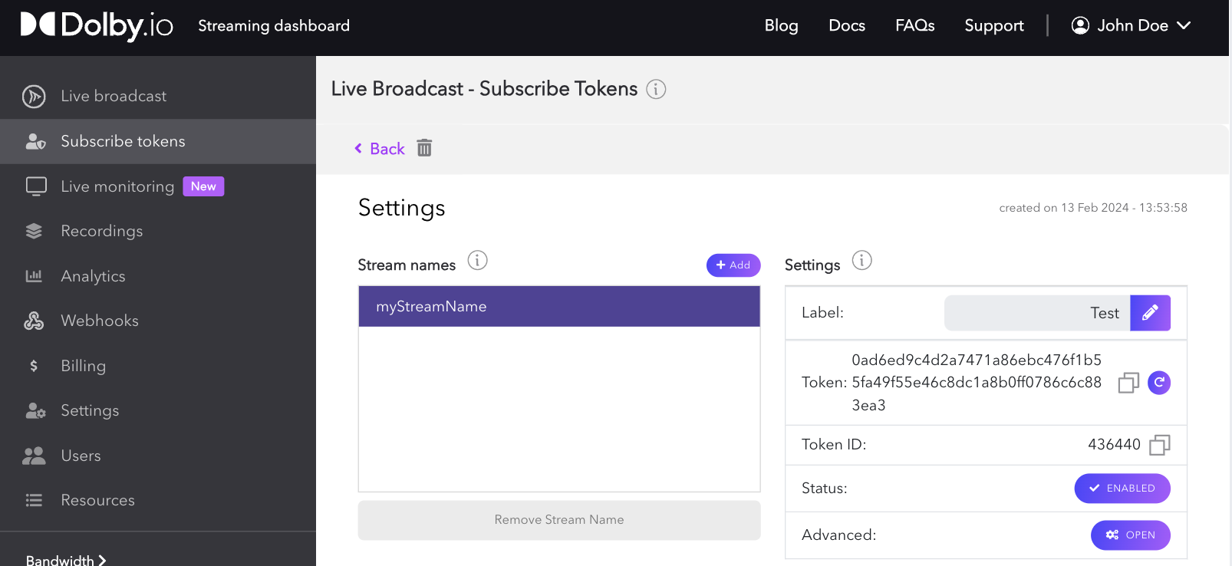Click the Back link
Screen dimensions: 1232x566
point(380,149)
